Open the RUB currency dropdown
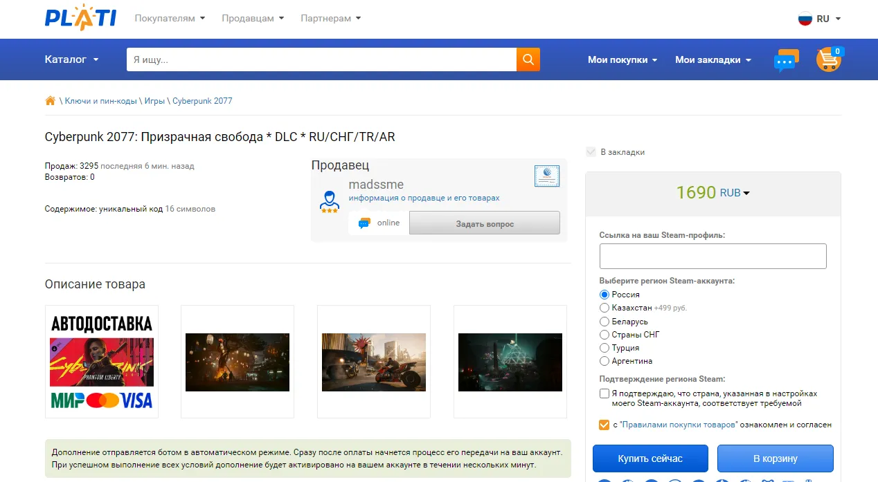878x482 pixels. 735,193
